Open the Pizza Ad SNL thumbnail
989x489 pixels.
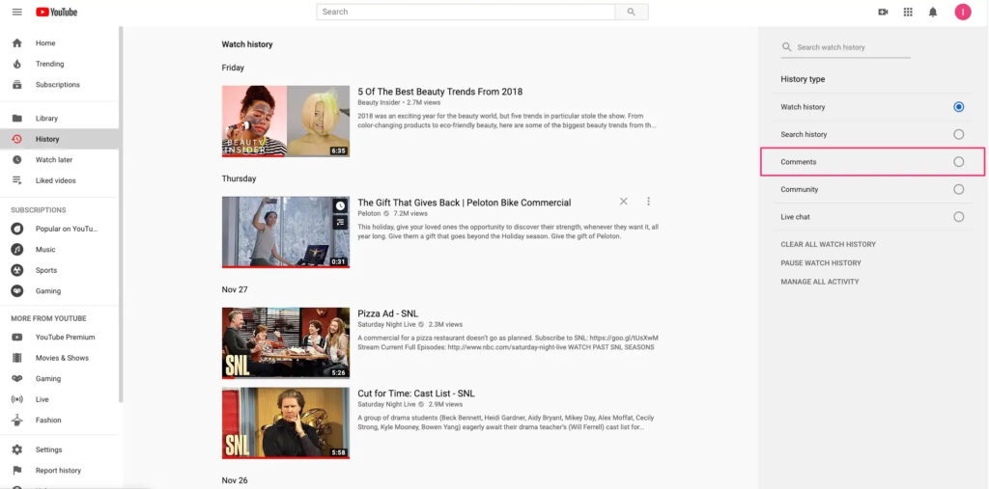tap(286, 342)
